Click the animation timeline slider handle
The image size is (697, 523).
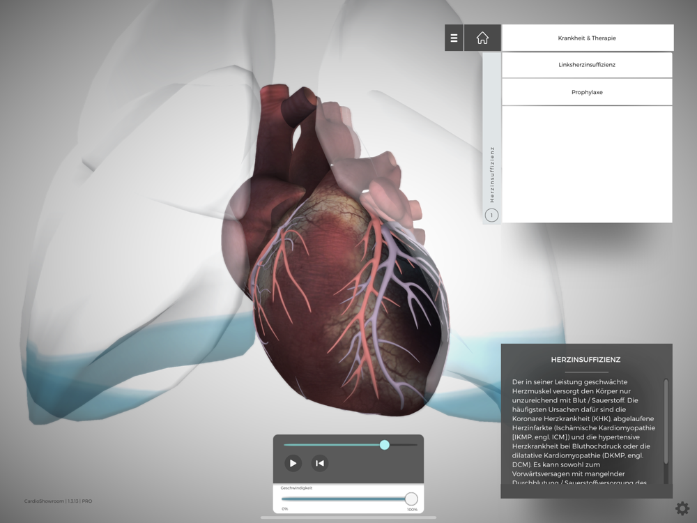tap(385, 445)
